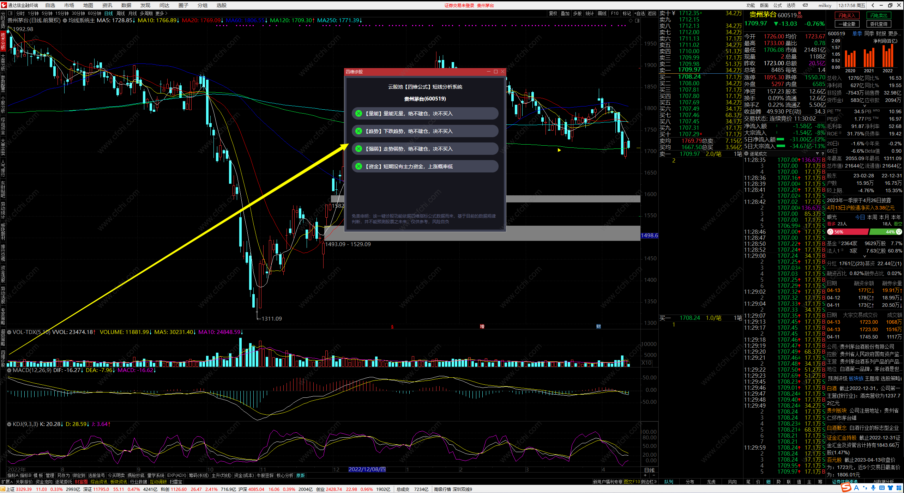
Task: Click the microphone icon in IME bar
Action: (x=873, y=488)
